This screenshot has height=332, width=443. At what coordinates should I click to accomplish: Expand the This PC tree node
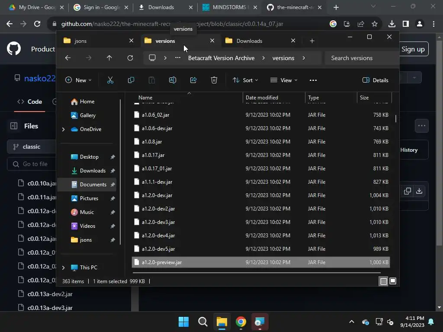click(x=63, y=267)
